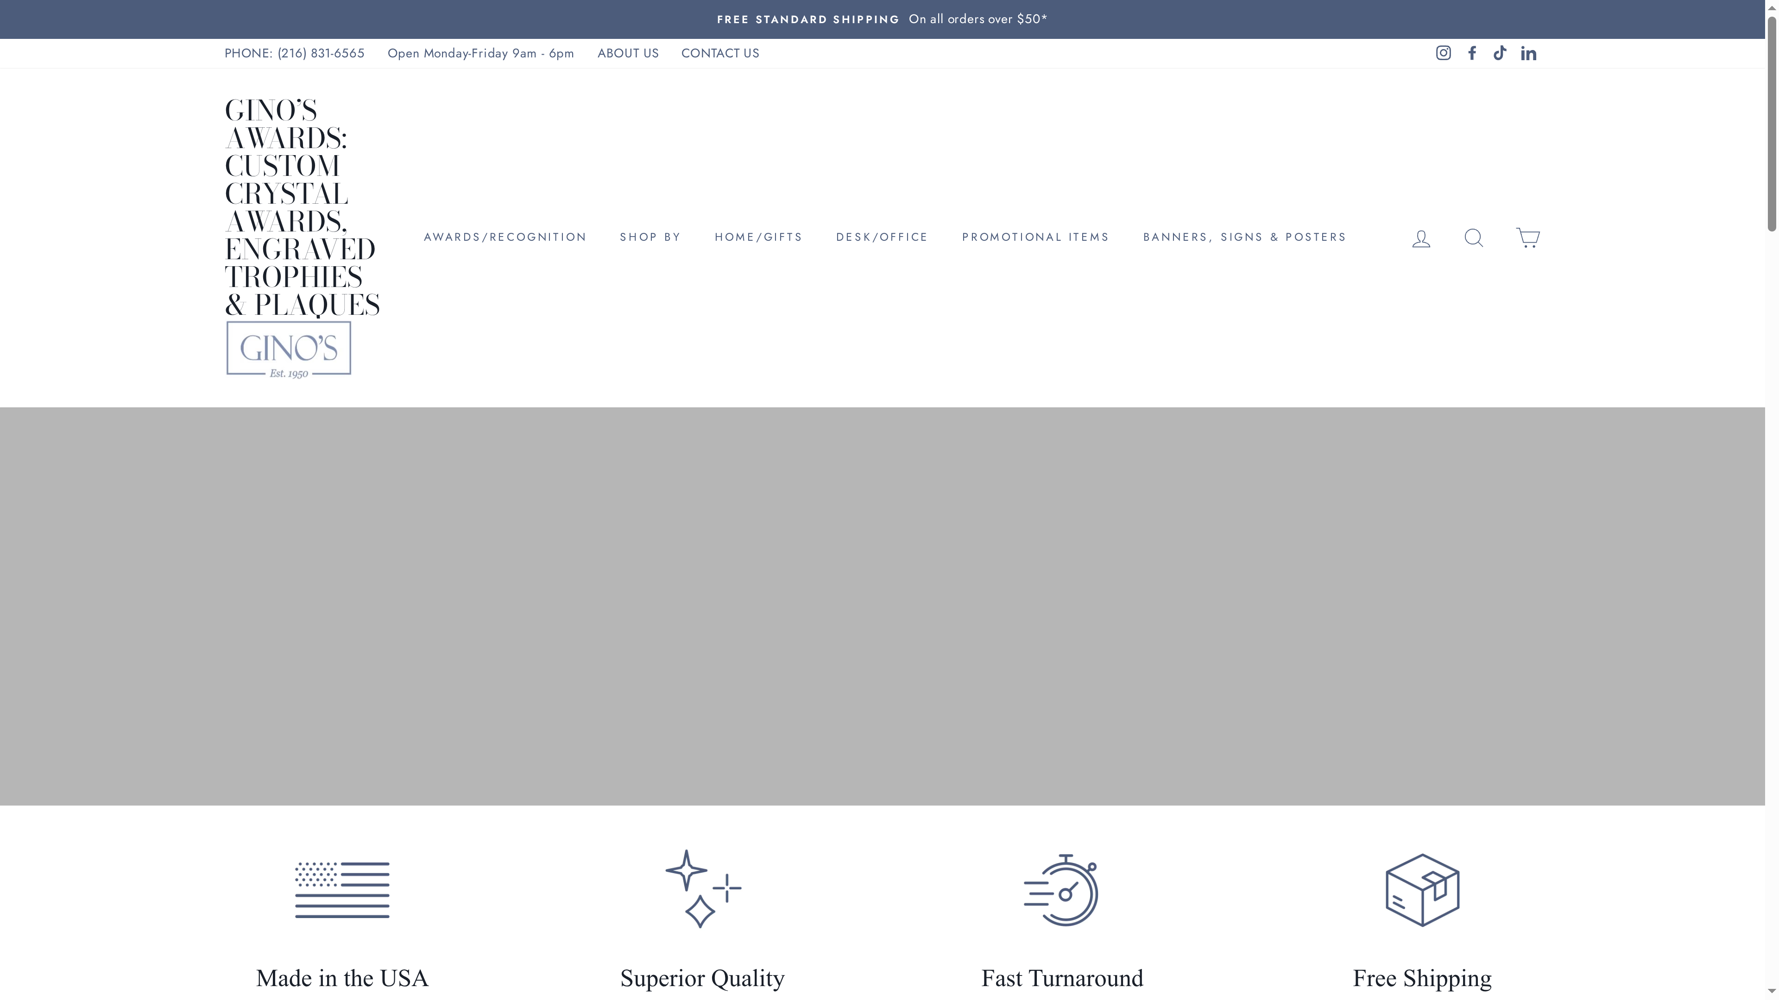Open the Shop By dropdown

pyautogui.click(x=650, y=237)
